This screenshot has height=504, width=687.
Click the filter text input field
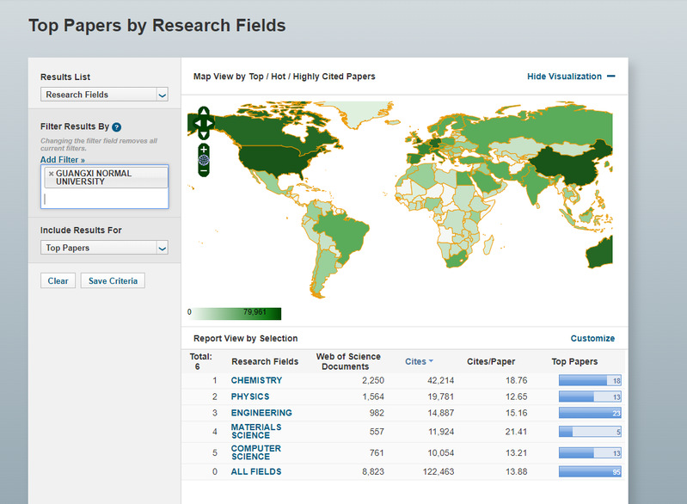[104, 199]
